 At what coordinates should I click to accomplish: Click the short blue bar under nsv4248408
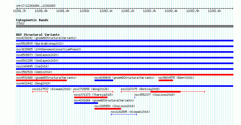click(x=104, y=80)
